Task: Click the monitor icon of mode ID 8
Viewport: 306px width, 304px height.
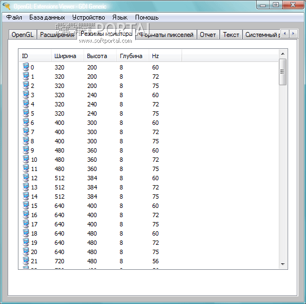Action: point(25,141)
